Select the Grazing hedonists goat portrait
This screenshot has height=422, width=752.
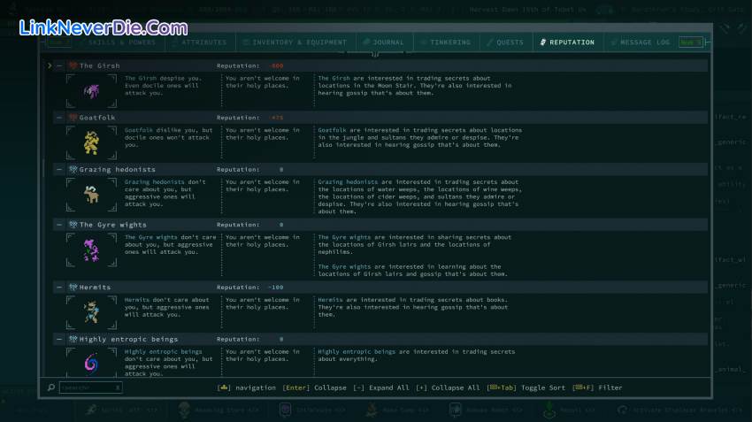90,195
